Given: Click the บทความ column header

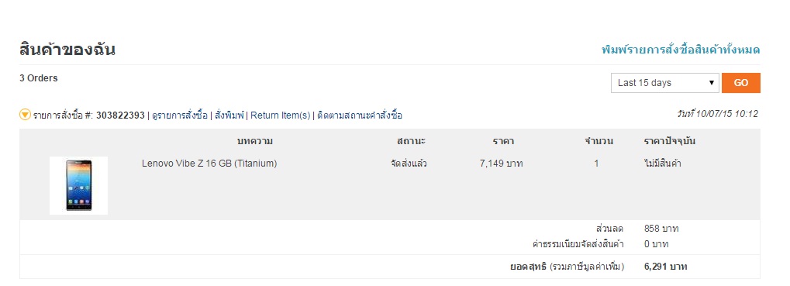Looking at the screenshot, I should tap(254, 141).
